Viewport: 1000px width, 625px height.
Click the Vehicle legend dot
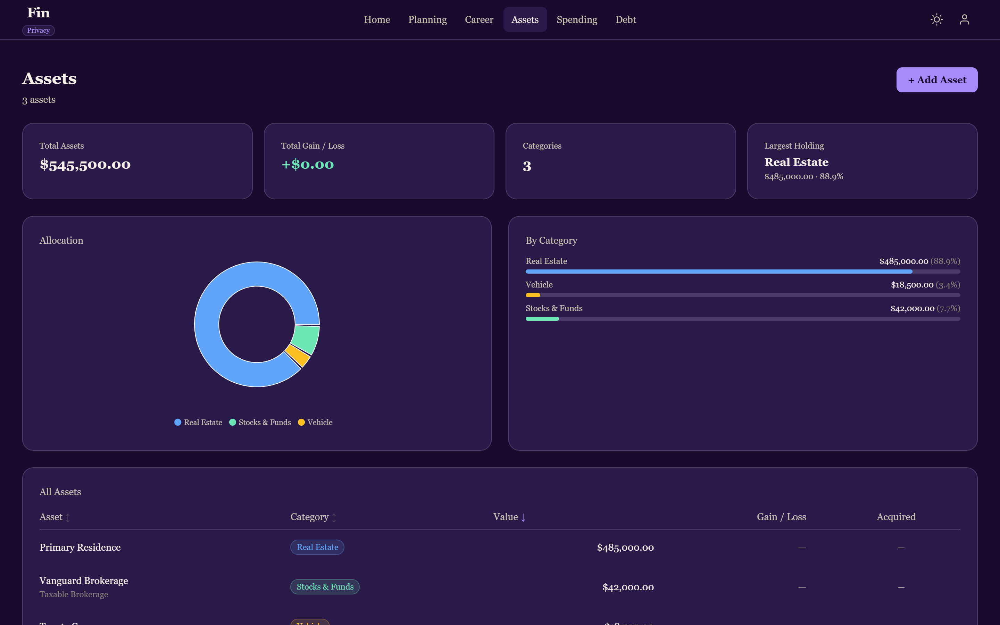click(301, 422)
